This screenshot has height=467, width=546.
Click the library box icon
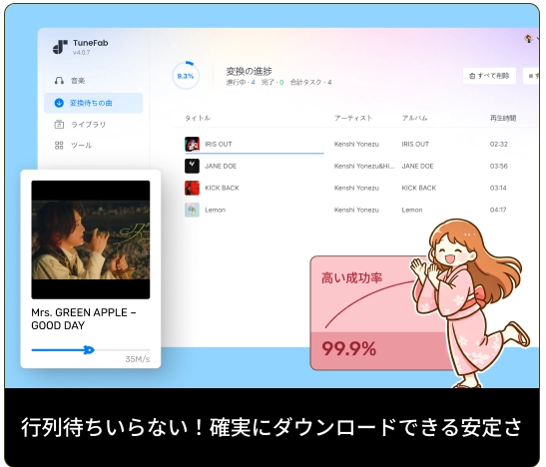coord(59,125)
